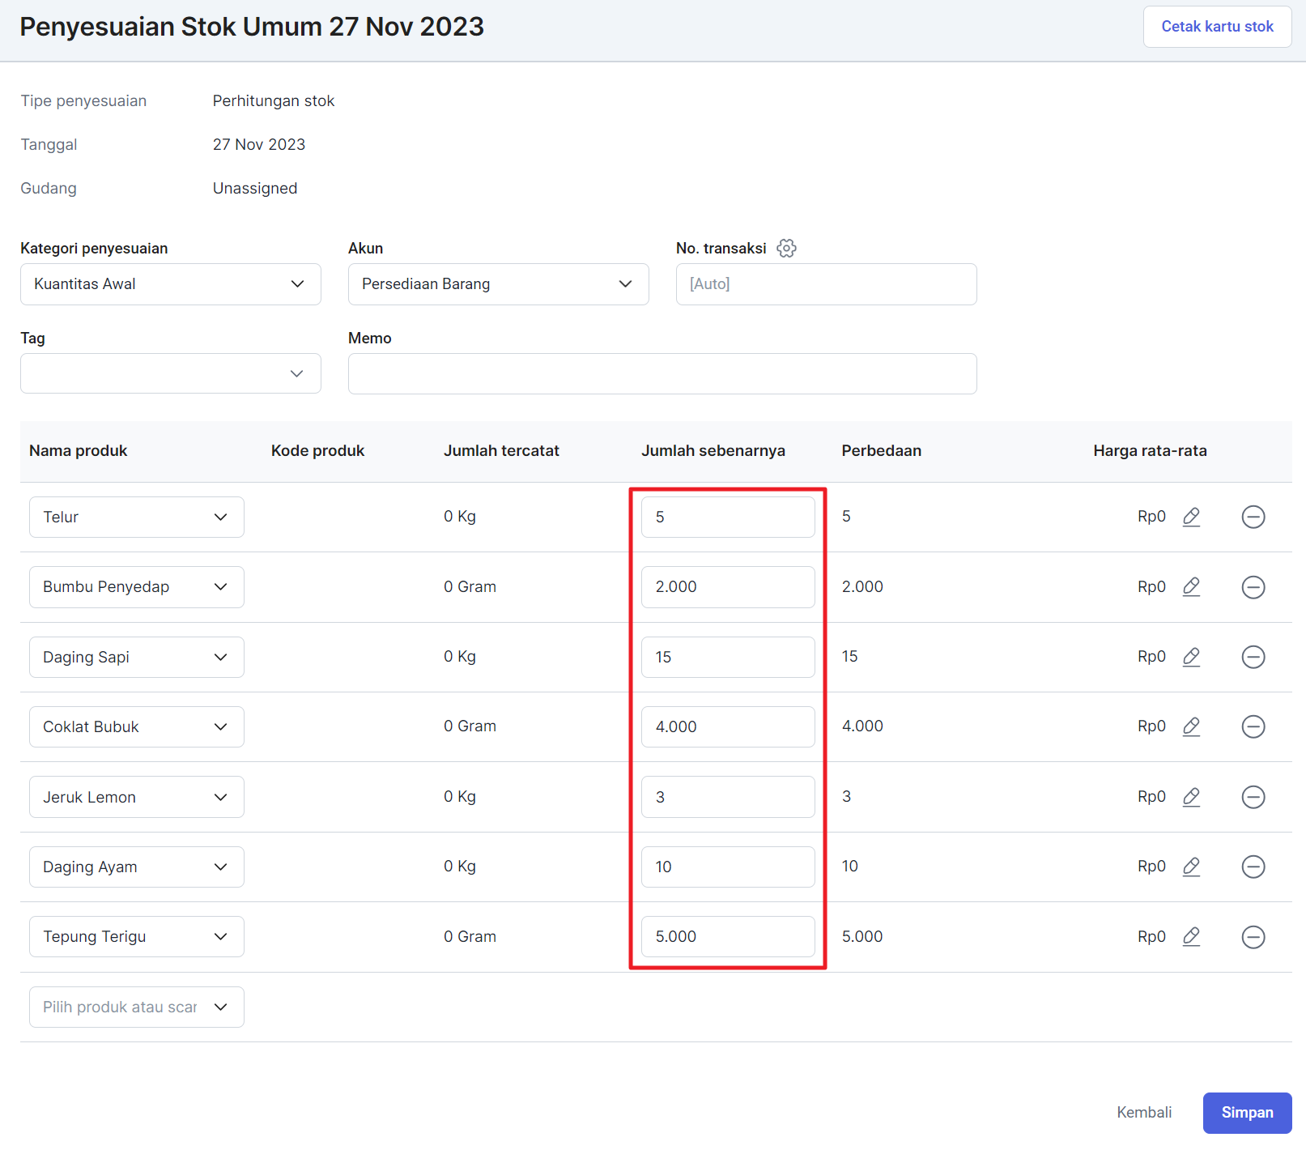1306x1150 pixels.
Task: Remove the Daging Sapi row
Action: pyautogui.click(x=1253, y=657)
